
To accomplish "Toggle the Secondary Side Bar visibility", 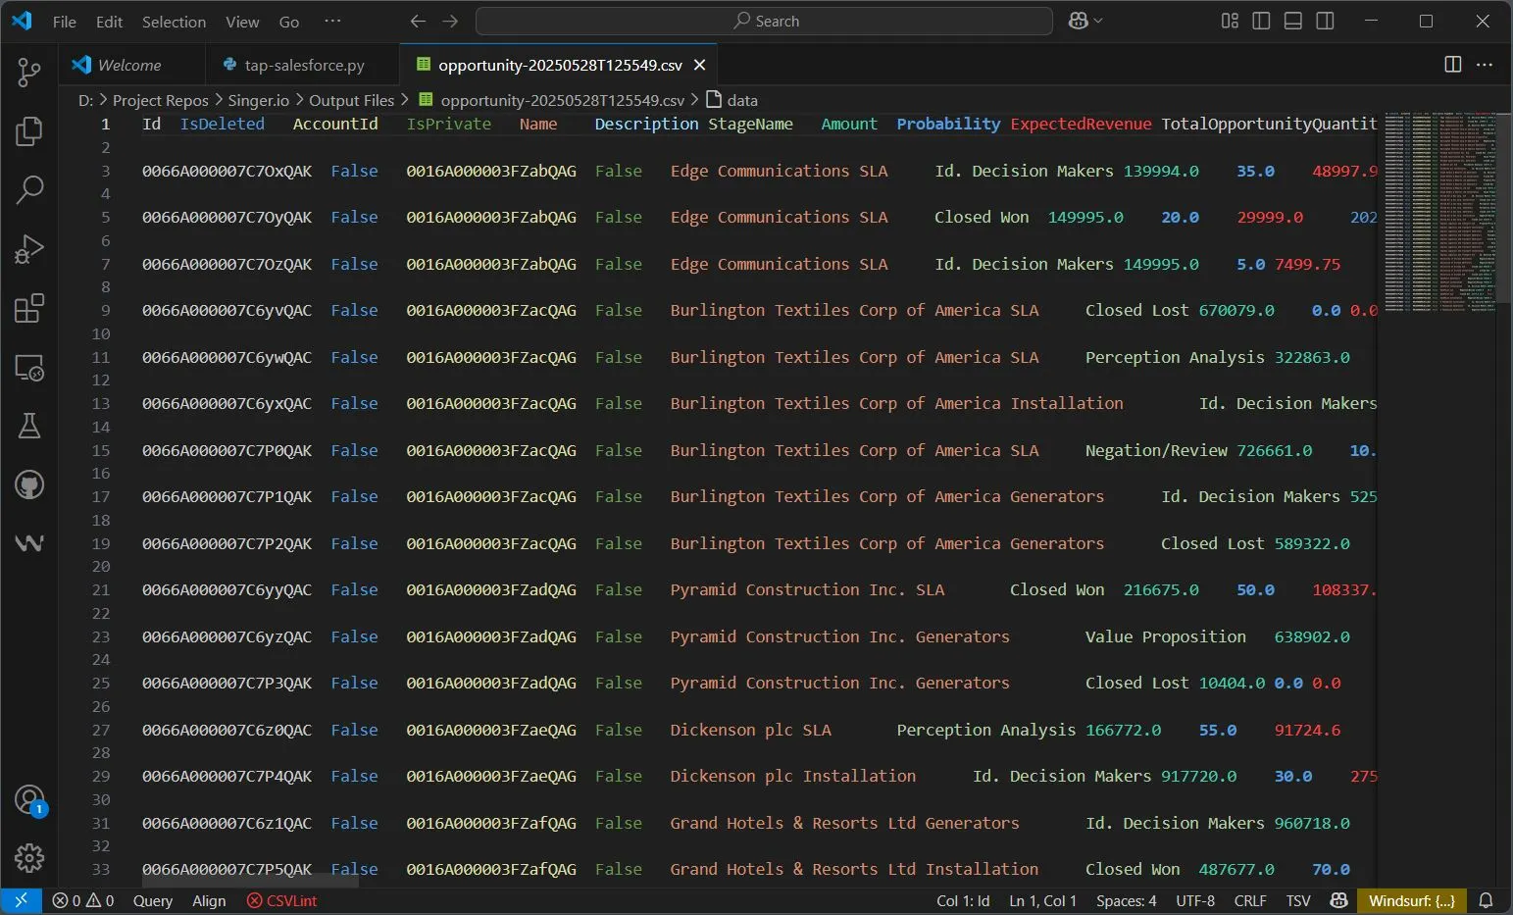I will (1325, 20).
